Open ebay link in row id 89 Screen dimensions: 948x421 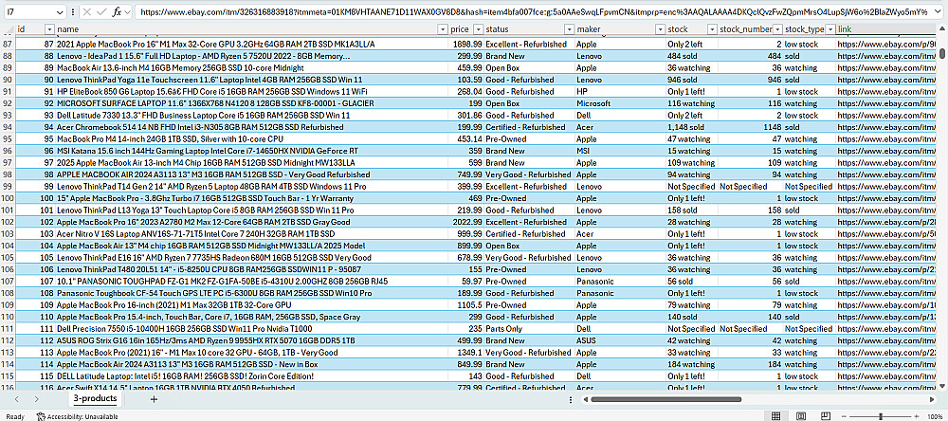pyautogui.click(x=886, y=67)
